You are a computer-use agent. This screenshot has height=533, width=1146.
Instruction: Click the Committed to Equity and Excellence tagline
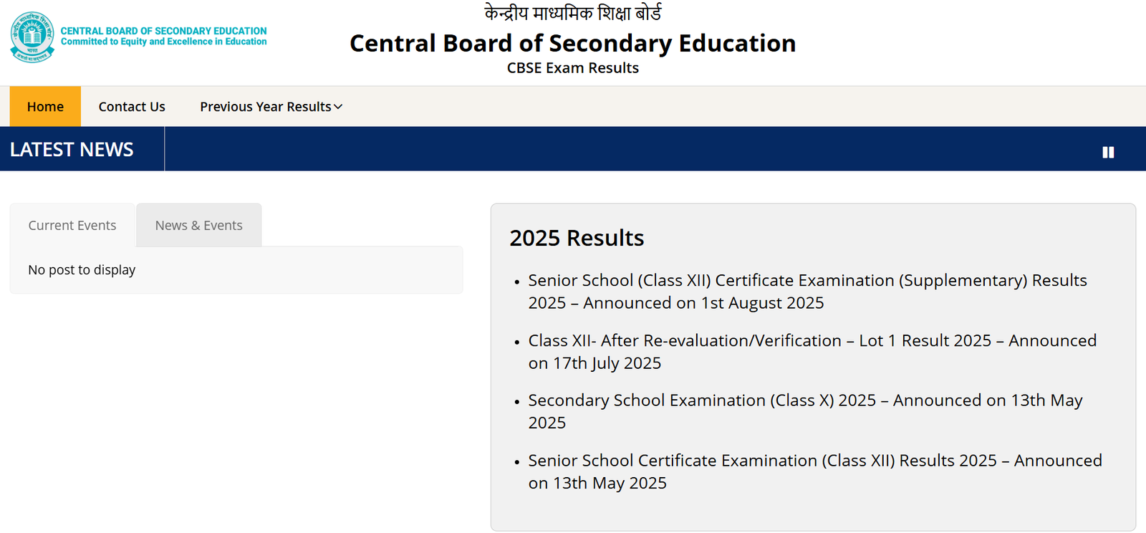(163, 42)
